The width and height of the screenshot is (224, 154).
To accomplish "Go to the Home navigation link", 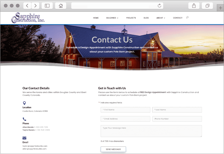I will click(96, 18).
